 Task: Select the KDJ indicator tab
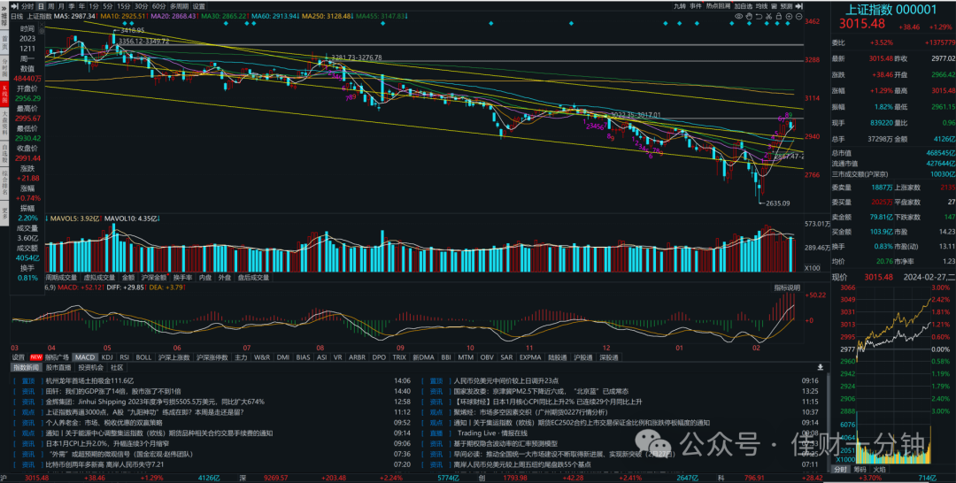pos(107,357)
